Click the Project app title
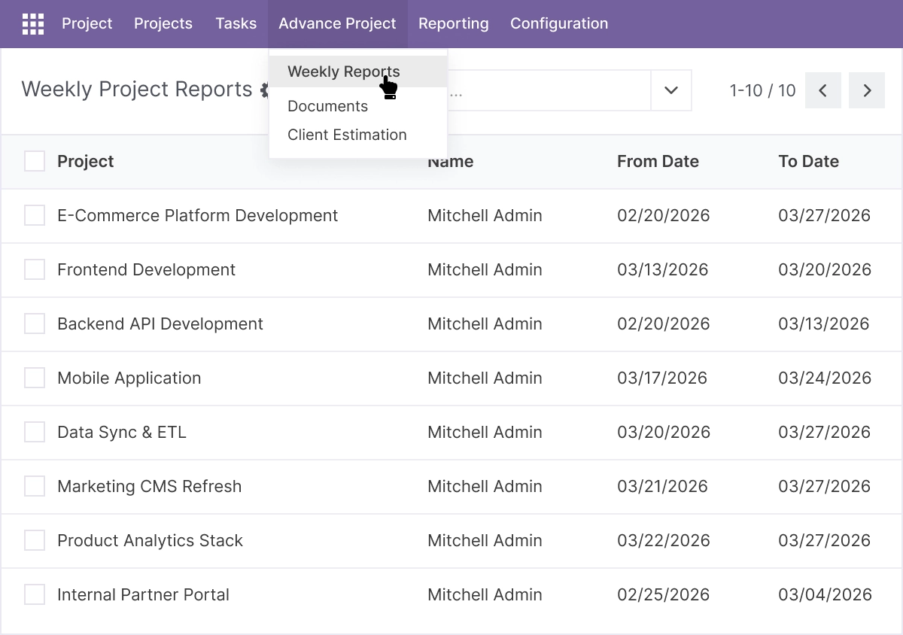Image resolution: width=903 pixels, height=635 pixels. tap(87, 24)
